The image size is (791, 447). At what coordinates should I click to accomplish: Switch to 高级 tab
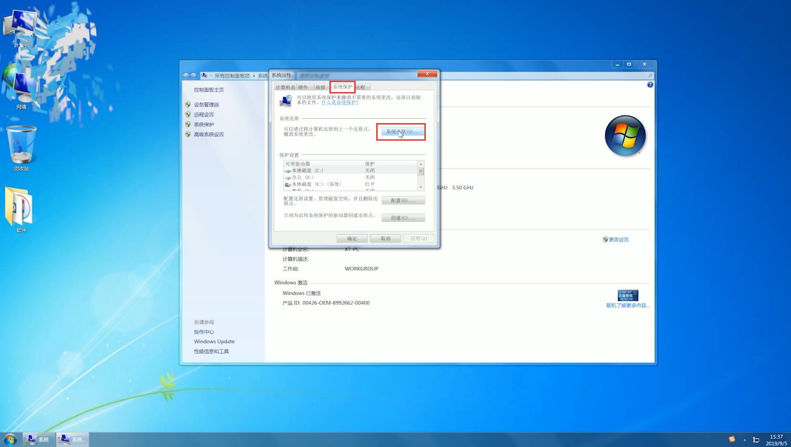click(x=320, y=87)
